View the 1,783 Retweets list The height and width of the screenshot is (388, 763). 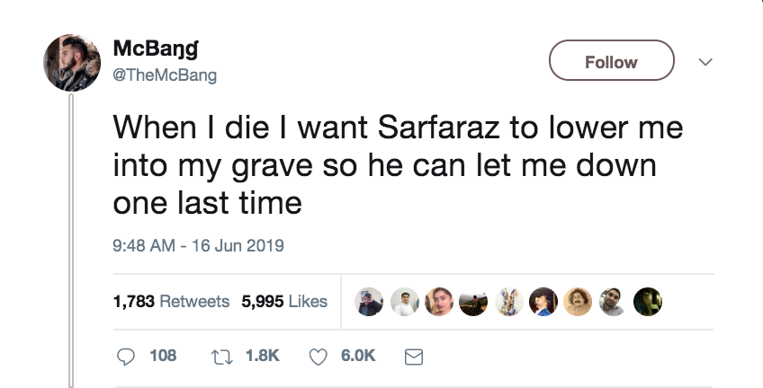171,302
